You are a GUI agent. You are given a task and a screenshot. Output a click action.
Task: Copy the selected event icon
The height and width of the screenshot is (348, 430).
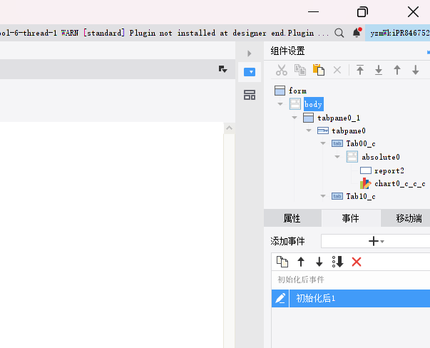coord(282,262)
